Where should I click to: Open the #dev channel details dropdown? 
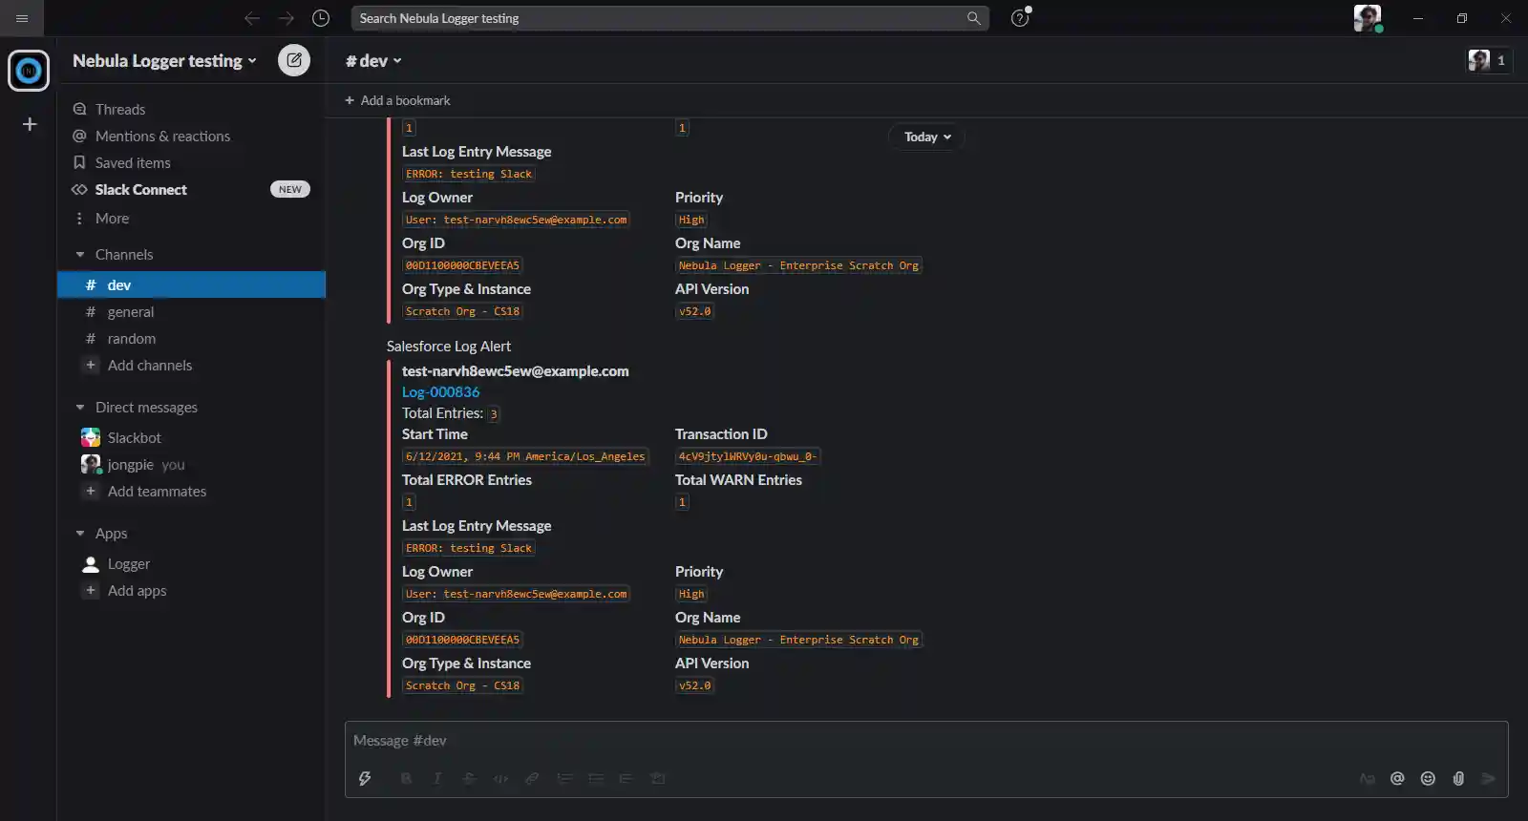(373, 60)
